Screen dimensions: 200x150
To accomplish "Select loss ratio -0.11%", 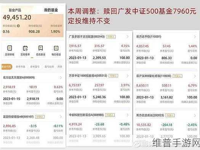I will pos(58,126).
